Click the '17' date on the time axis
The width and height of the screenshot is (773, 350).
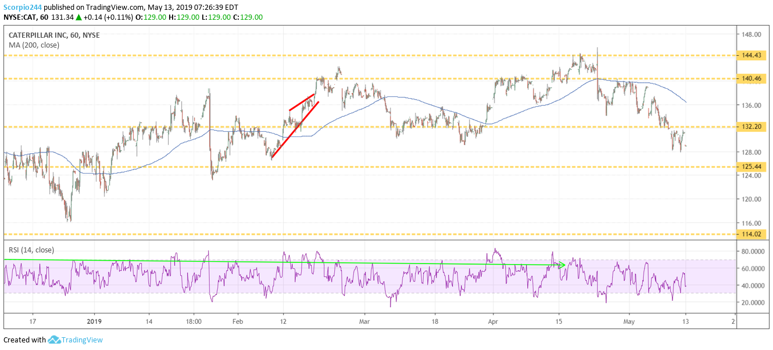click(33, 321)
